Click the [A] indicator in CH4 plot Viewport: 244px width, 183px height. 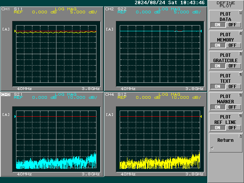(109, 114)
